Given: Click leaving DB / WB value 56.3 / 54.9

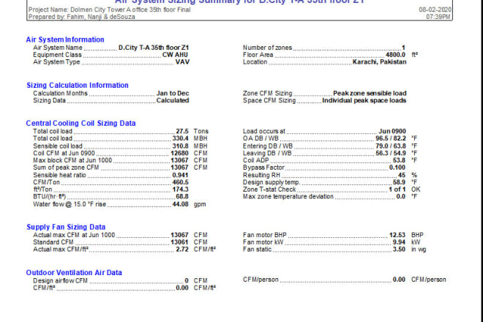Looking at the screenshot, I should pyautogui.click(x=391, y=153).
